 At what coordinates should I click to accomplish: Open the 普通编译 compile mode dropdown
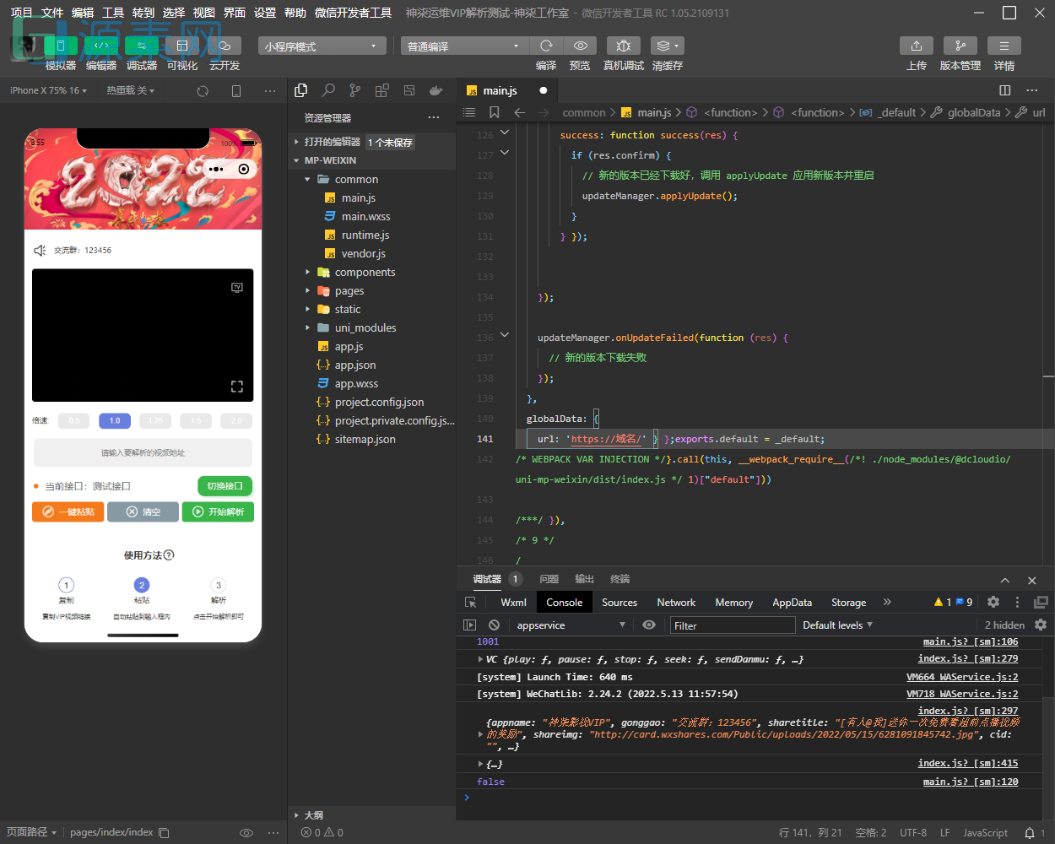click(463, 46)
